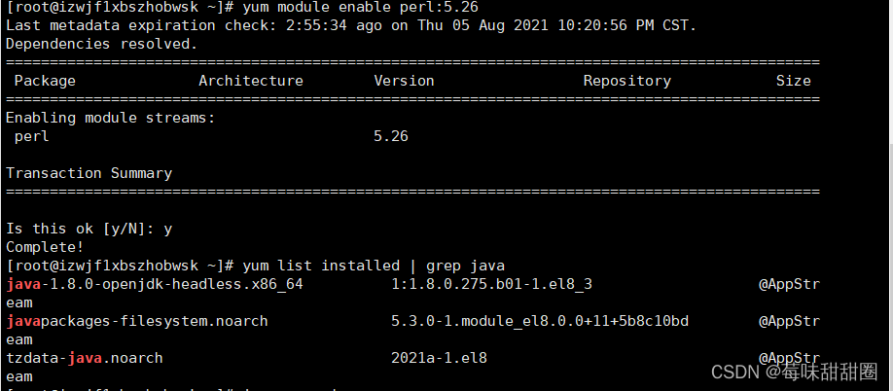The height and width of the screenshot is (391, 893).
Task: Click the '5.26' stream version value
Action: pyautogui.click(x=391, y=136)
